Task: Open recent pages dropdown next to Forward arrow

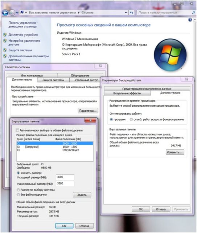Action: coord(17,13)
